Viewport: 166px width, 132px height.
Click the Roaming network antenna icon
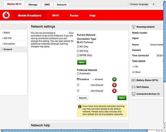[134, 27]
